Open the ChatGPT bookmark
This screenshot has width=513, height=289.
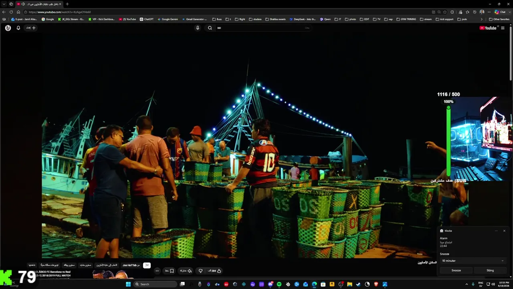[x=146, y=19]
